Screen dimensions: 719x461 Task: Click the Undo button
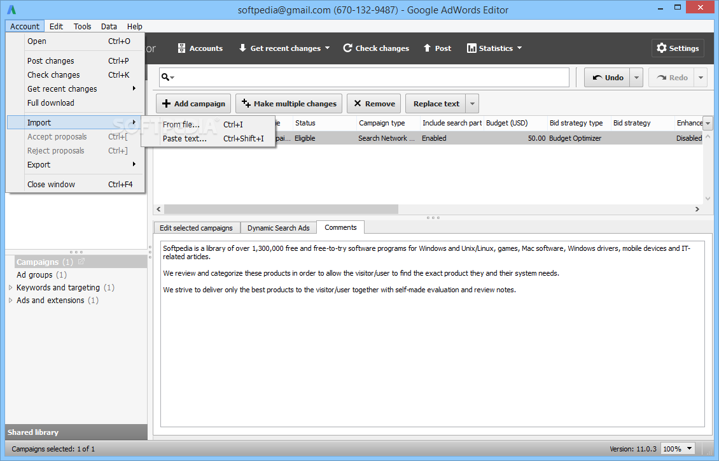pos(607,78)
